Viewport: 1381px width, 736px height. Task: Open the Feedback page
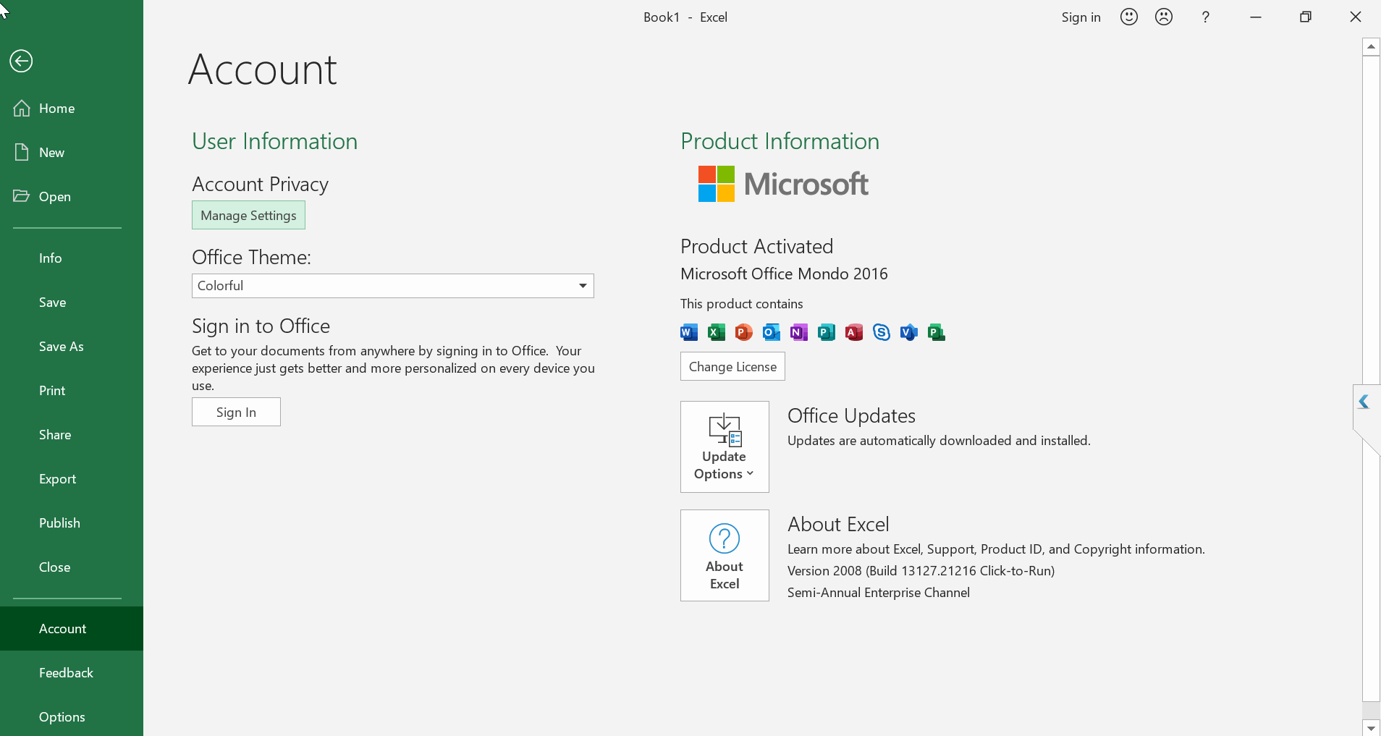[72, 673]
